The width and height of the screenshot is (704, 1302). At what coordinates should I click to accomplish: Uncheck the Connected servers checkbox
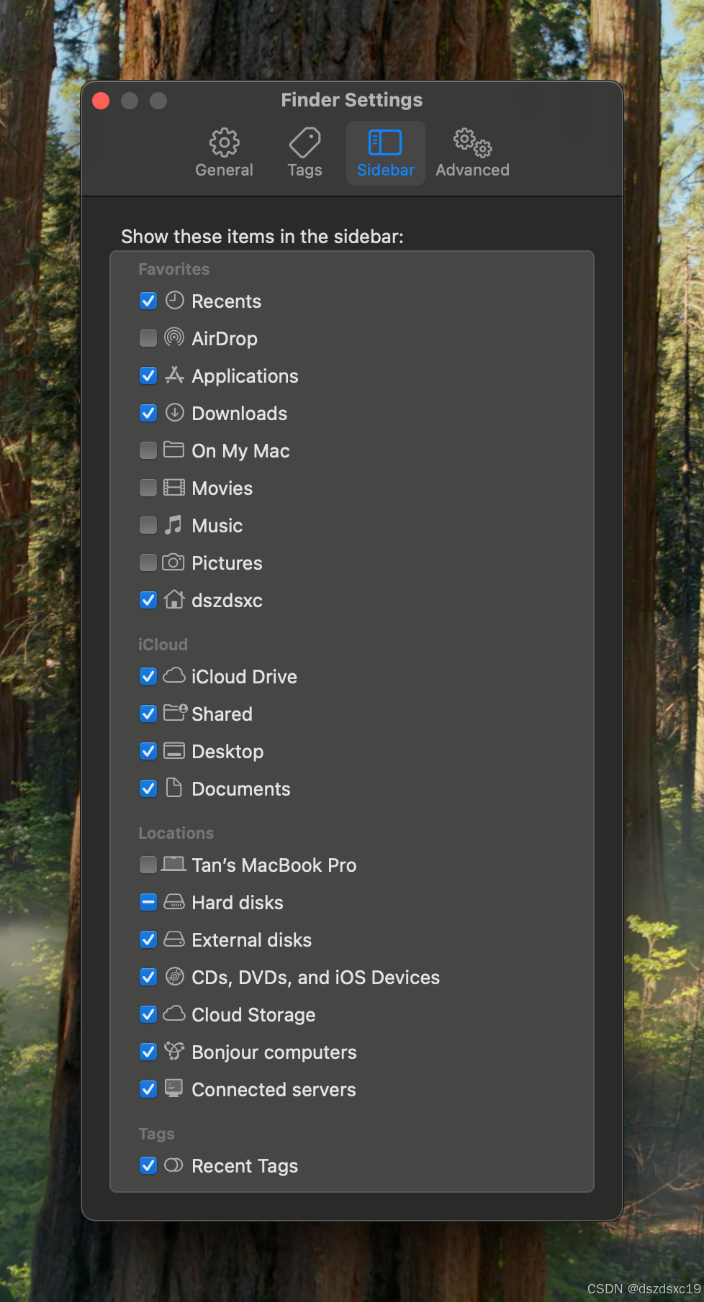(x=148, y=1089)
